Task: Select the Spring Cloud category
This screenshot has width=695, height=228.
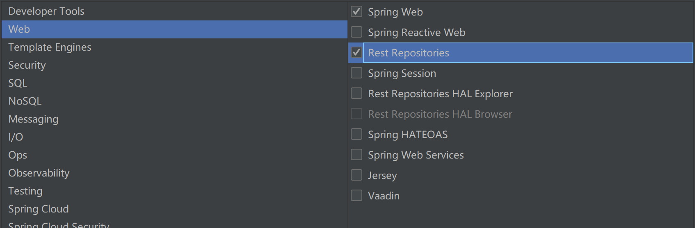Action: tap(39, 209)
